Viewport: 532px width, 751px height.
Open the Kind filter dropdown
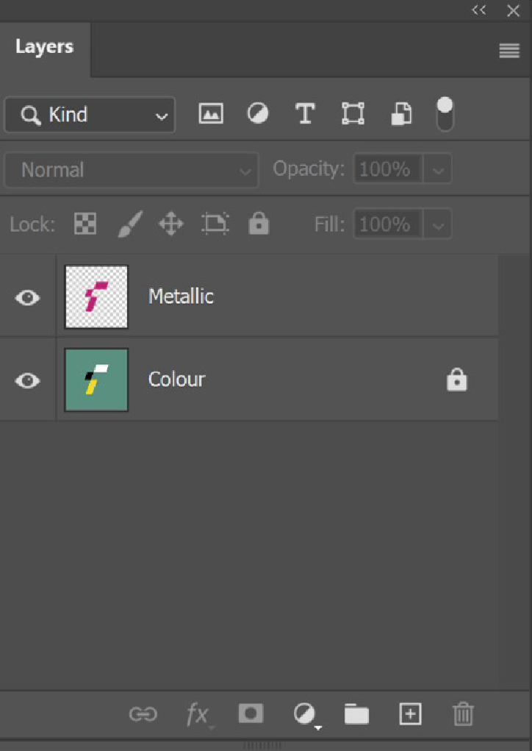(x=90, y=115)
